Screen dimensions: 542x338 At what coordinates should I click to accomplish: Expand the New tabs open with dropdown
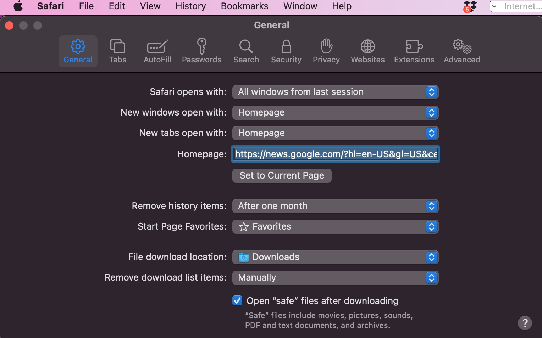coord(335,133)
